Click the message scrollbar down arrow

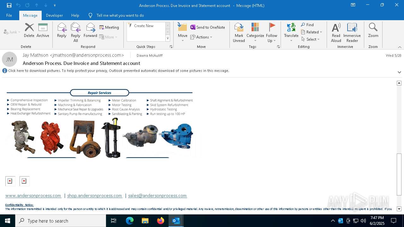coord(399,209)
